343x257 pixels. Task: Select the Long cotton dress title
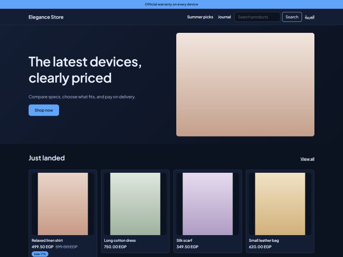click(x=120, y=240)
